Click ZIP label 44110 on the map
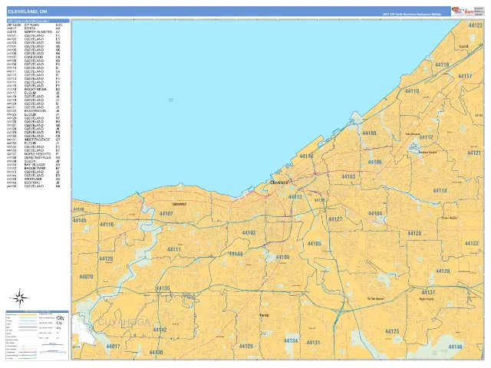 pos(412,91)
